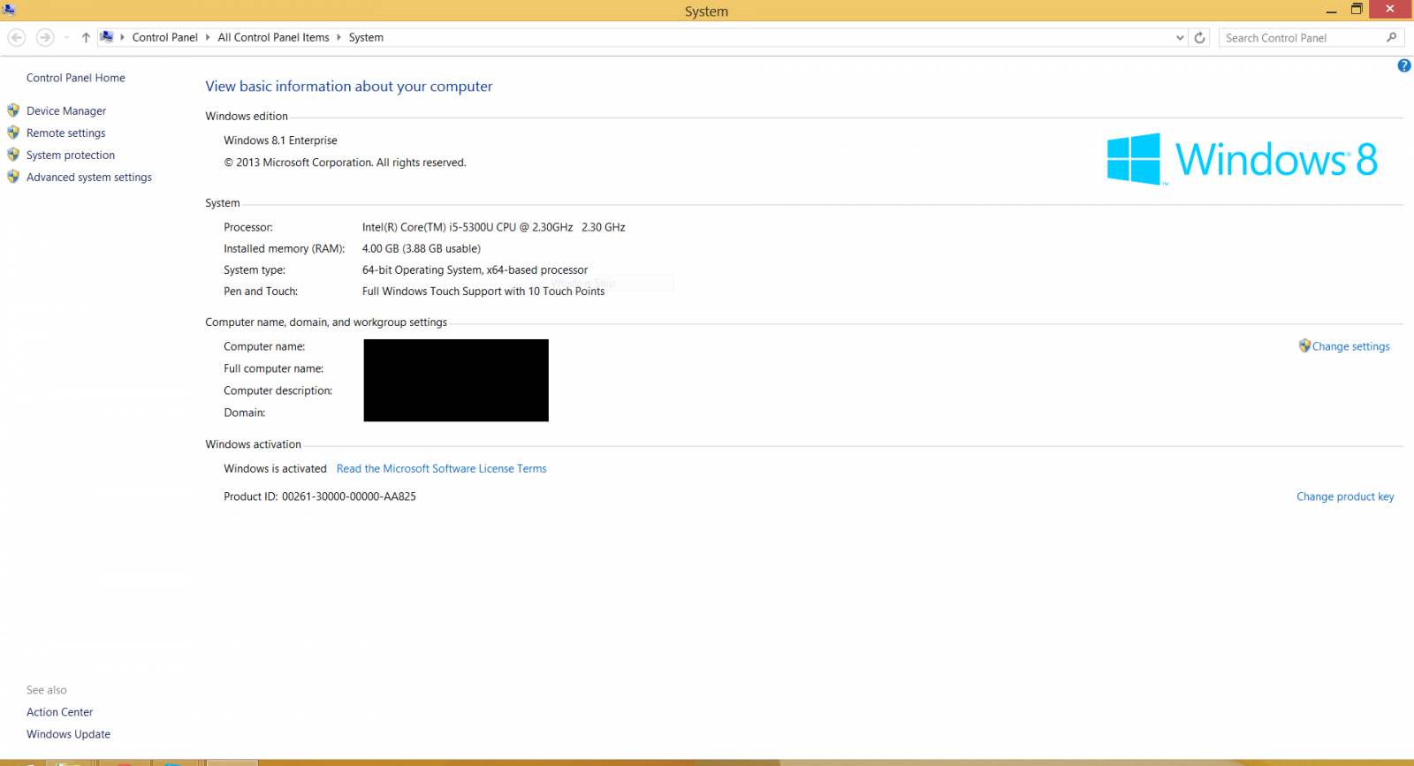This screenshot has width=1414, height=766.
Task: Read the Microsoft Software License Terms
Action: click(x=441, y=469)
